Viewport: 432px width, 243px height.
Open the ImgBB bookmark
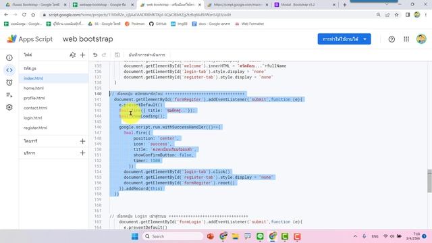pos(179,24)
